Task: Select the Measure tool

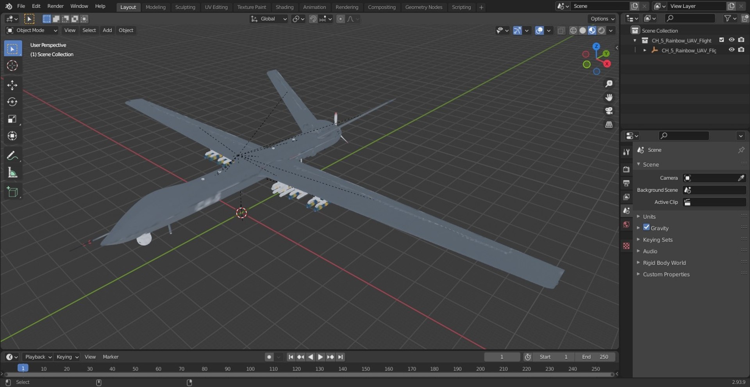Action: coord(12,173)
